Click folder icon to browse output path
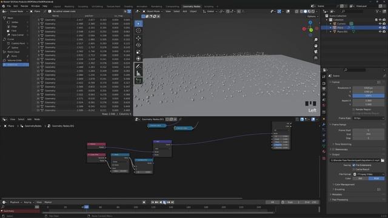Image resolution: width=388 pixels, height=218 pixels. [383, 160]
